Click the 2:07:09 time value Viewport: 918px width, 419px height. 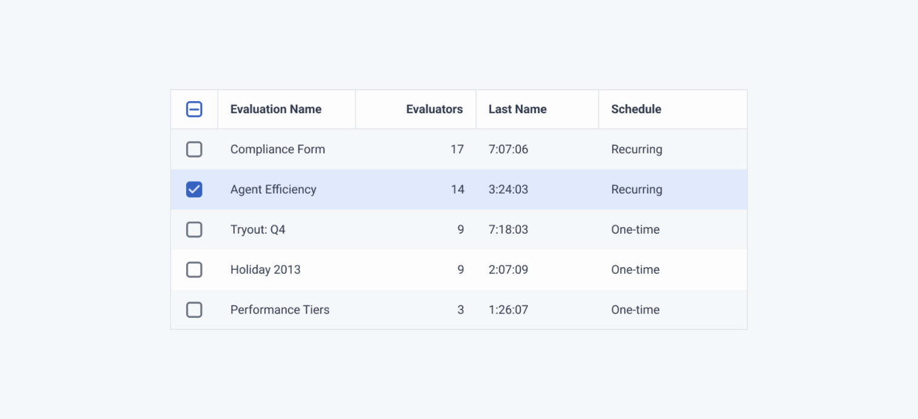[x=508, y=269]
